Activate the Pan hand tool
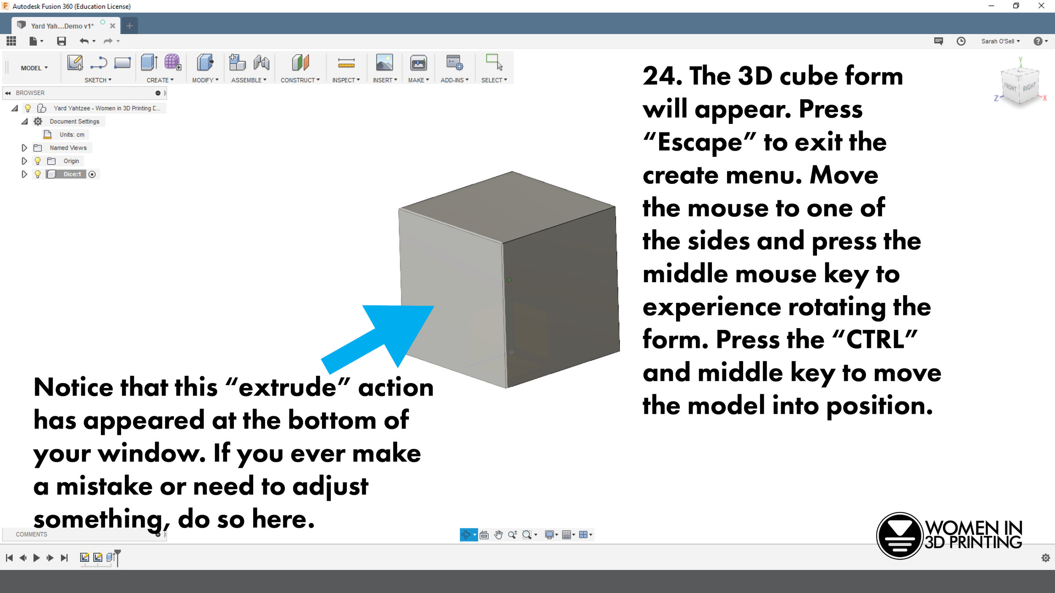This screenshot has height=593, width=1055. click(x=498, y=535)
